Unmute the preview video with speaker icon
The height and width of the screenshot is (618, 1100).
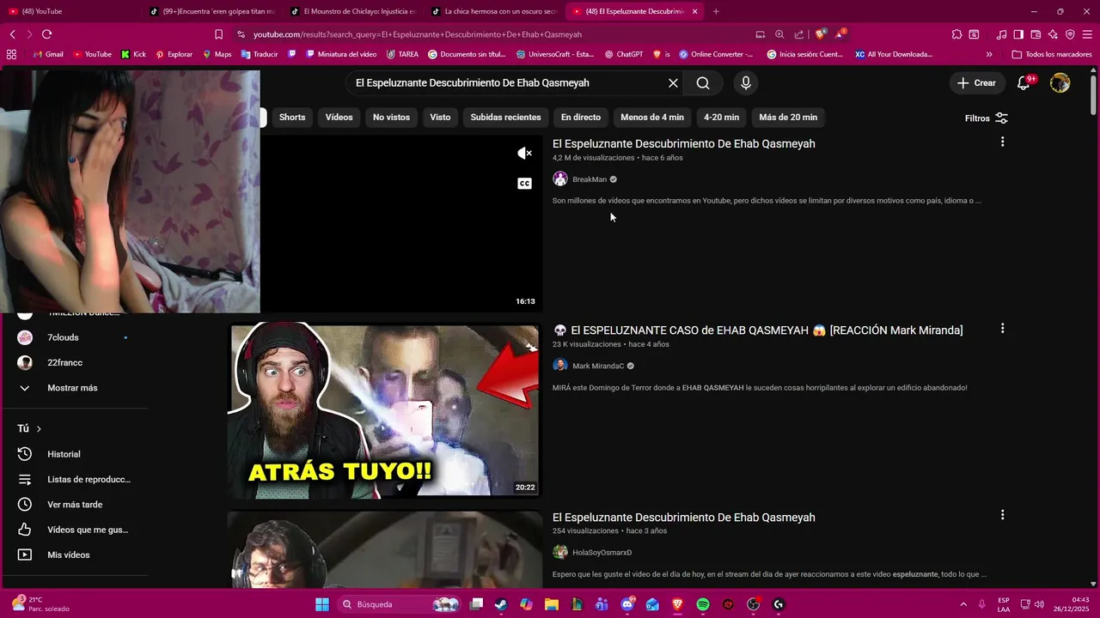[524, 154]
